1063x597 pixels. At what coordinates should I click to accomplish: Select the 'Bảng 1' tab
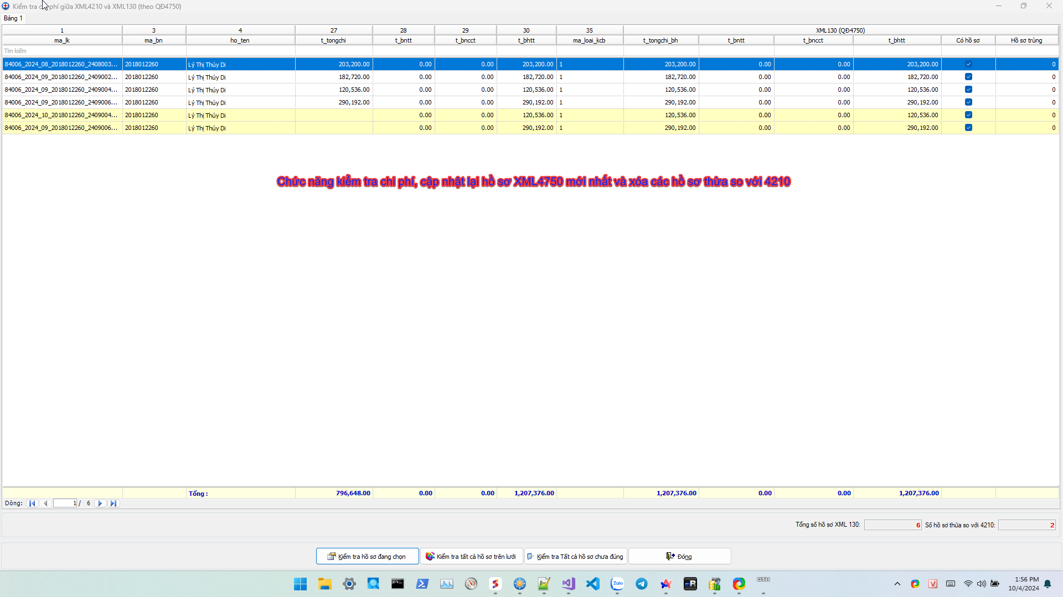13,18
